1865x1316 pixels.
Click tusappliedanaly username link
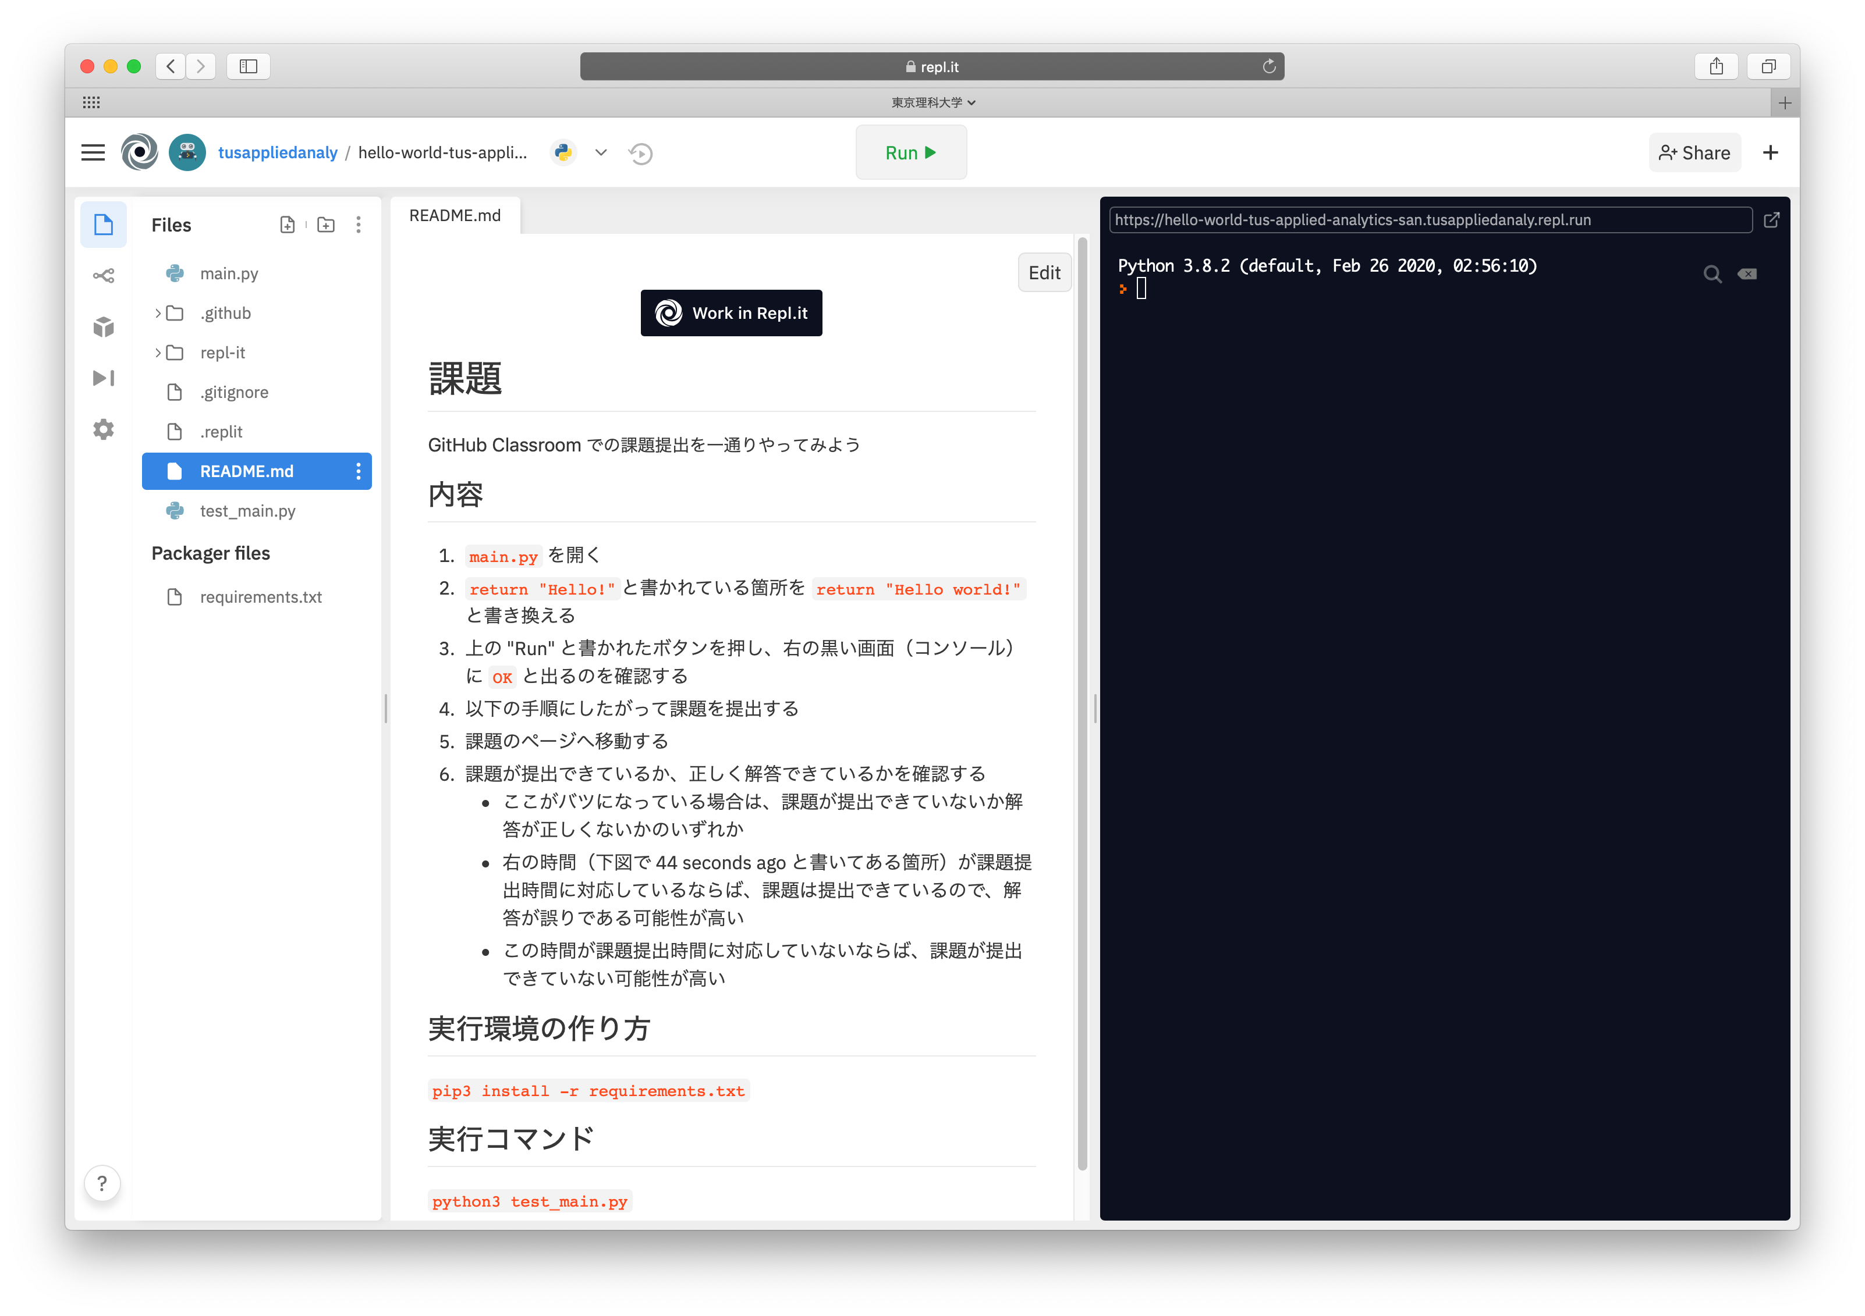tap(278, 152)
